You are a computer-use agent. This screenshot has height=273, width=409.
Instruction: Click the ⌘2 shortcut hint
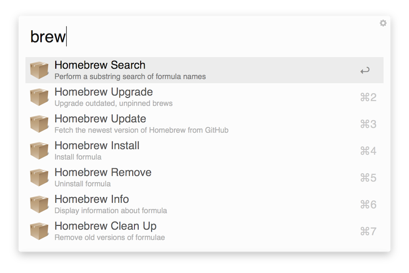point(368,97)
